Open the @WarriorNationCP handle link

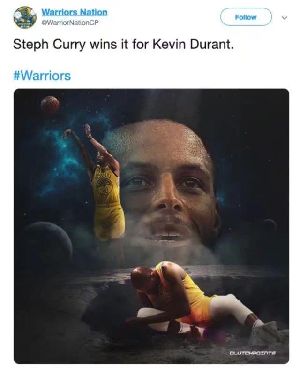(x=70, y=23)
